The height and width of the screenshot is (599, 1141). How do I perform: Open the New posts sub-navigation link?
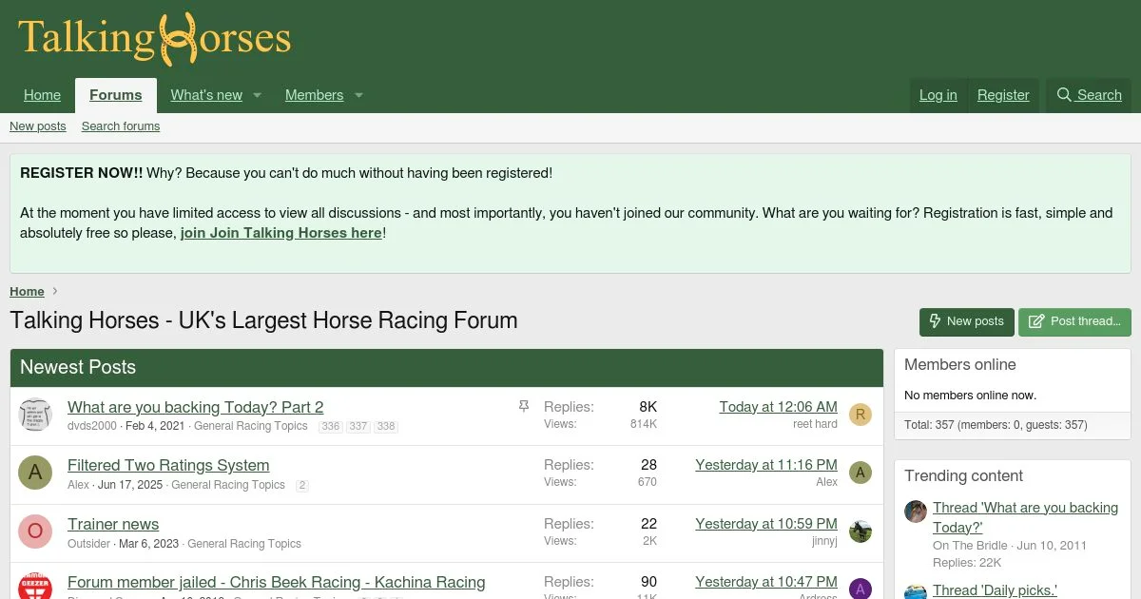[38, 126]
